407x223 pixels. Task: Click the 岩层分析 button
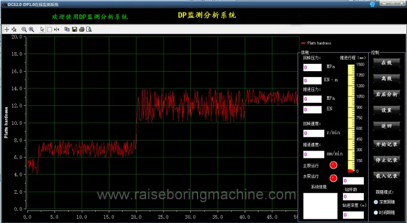pyautogui.click(x=387, y=94)
